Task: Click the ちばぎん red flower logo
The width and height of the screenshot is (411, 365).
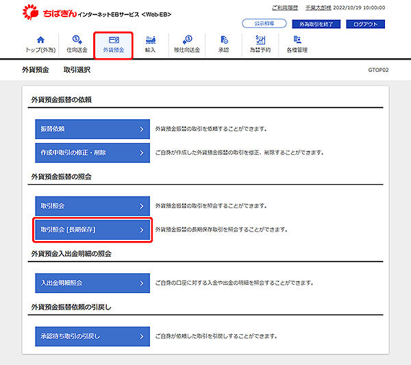Action: 30,12
